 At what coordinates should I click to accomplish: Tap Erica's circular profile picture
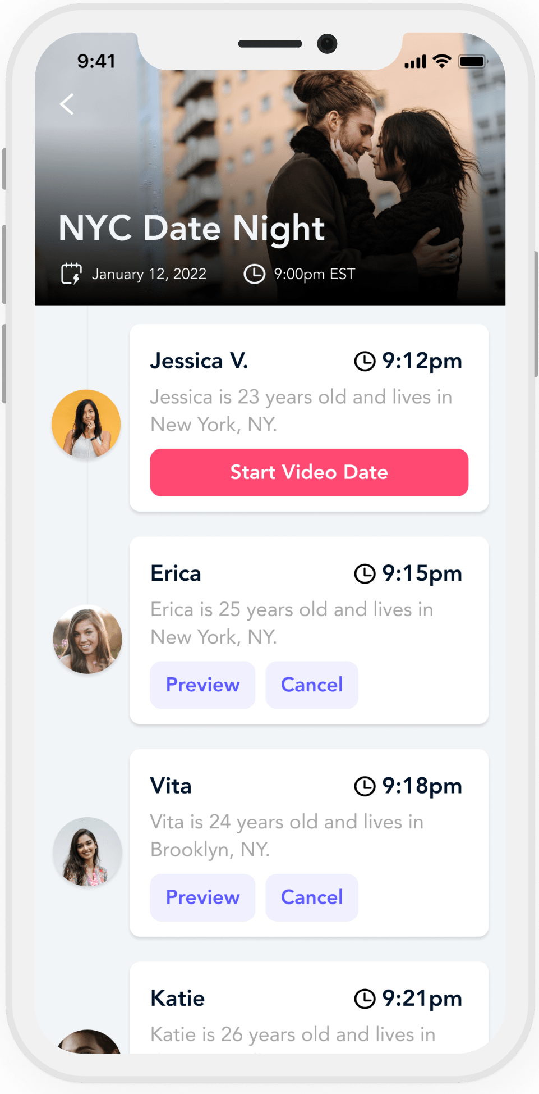pos(87,639)
